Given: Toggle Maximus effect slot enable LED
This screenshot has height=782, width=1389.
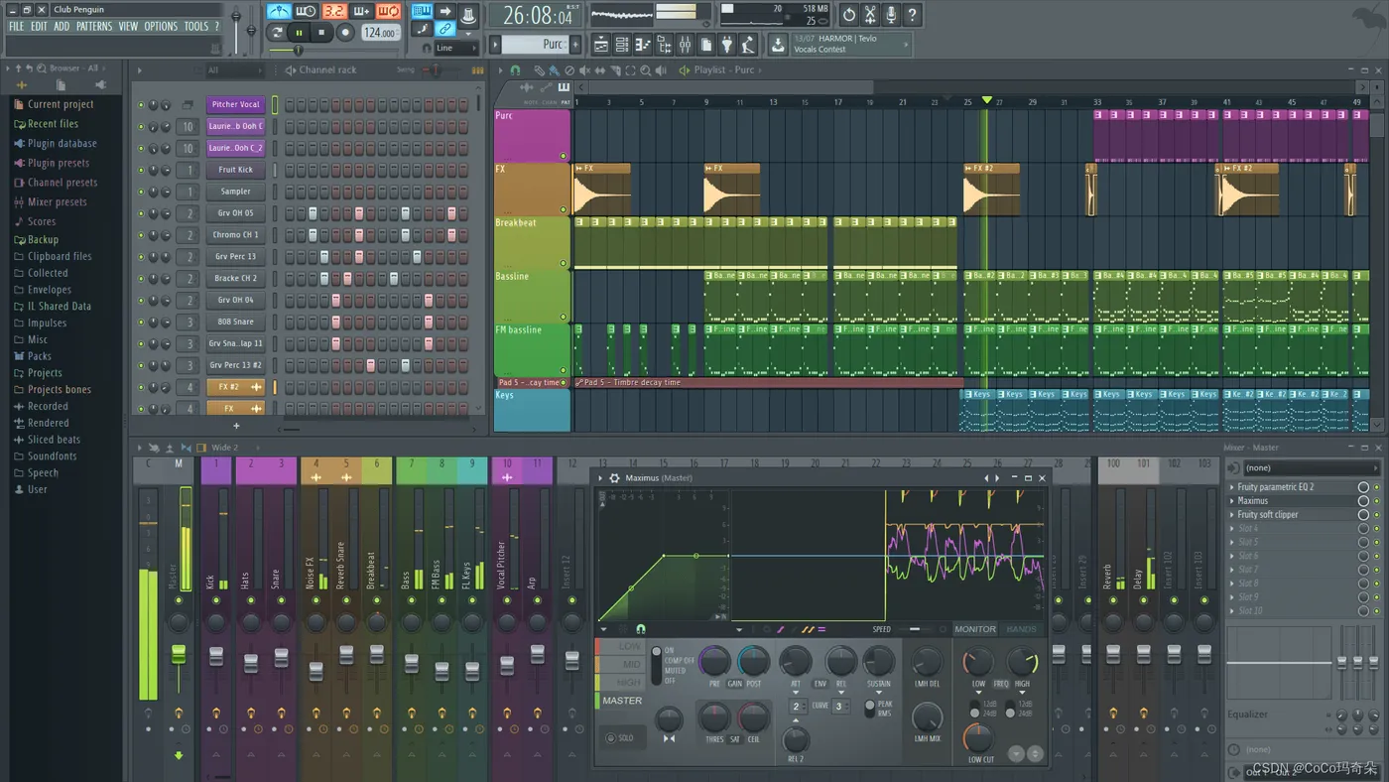Looking at the screenshot, I should (1376, 501).
